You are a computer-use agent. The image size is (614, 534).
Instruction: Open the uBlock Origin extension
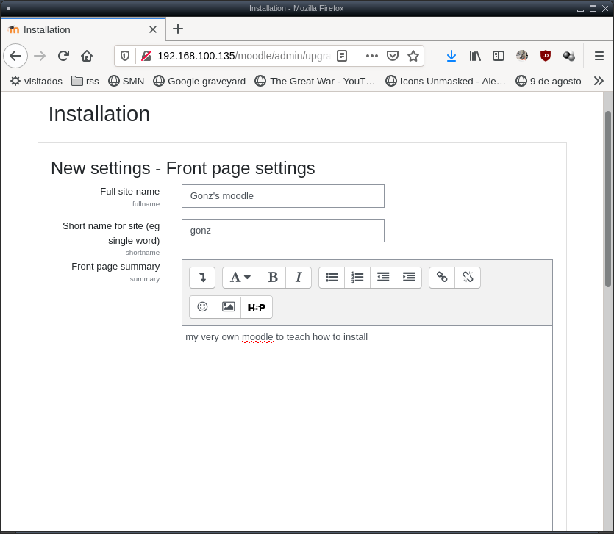(x=546, y=56)
